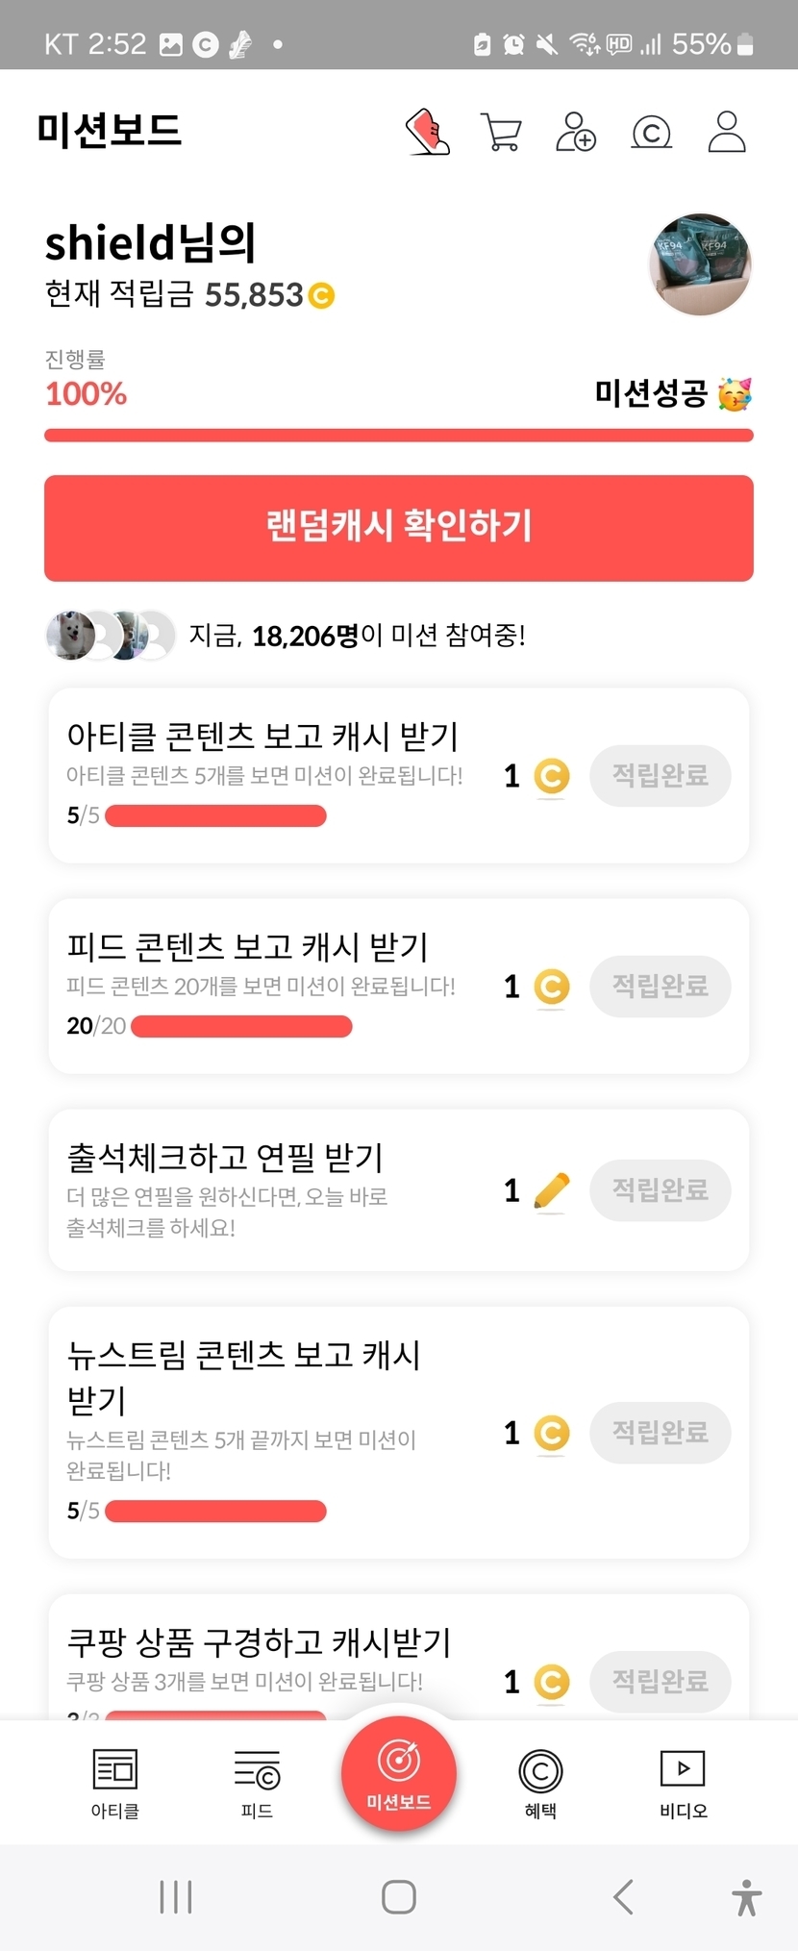This screenshot has width=798, height=1951.
Task: Tap the participants avatar group
Action: tap(111, 635)
